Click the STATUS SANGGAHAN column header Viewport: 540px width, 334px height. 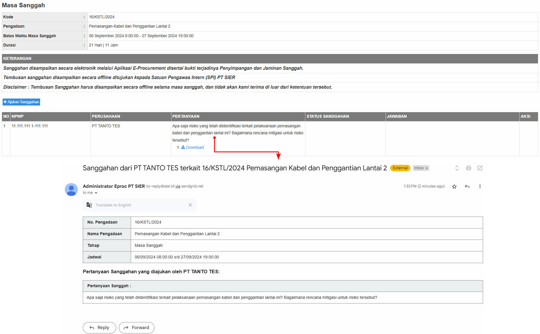328,116
